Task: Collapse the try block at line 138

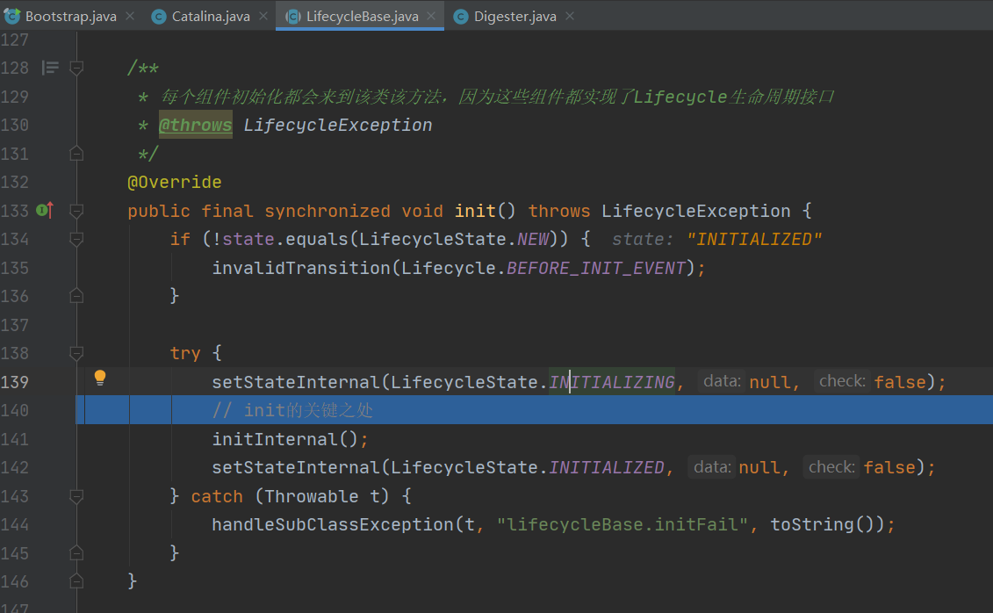Action: [76, 353]
